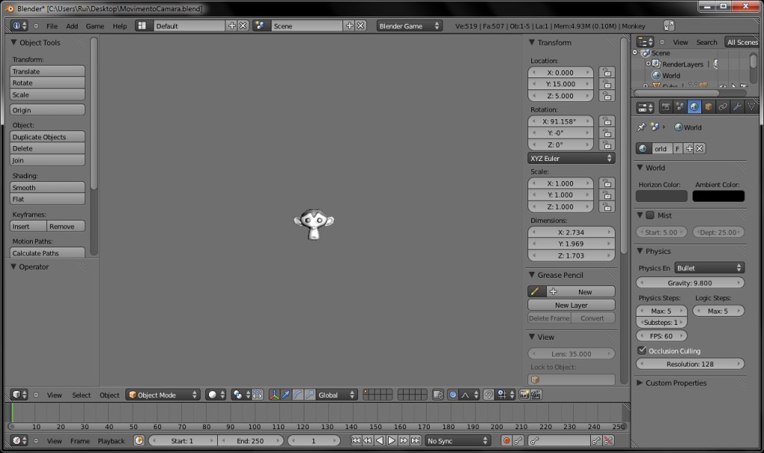Apply Smooth shading from the Object Tools panel
This screenshot has width=764, height=453.
[x=47, y=187]
